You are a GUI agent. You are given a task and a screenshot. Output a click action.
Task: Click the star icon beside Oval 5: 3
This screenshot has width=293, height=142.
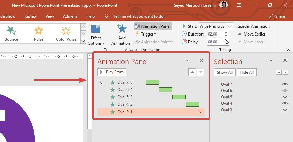click(113, 97)
